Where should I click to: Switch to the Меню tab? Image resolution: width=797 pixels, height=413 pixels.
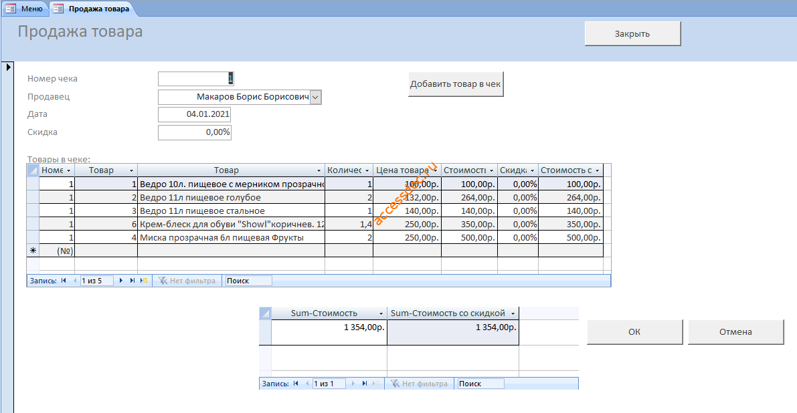click(25, 9)
